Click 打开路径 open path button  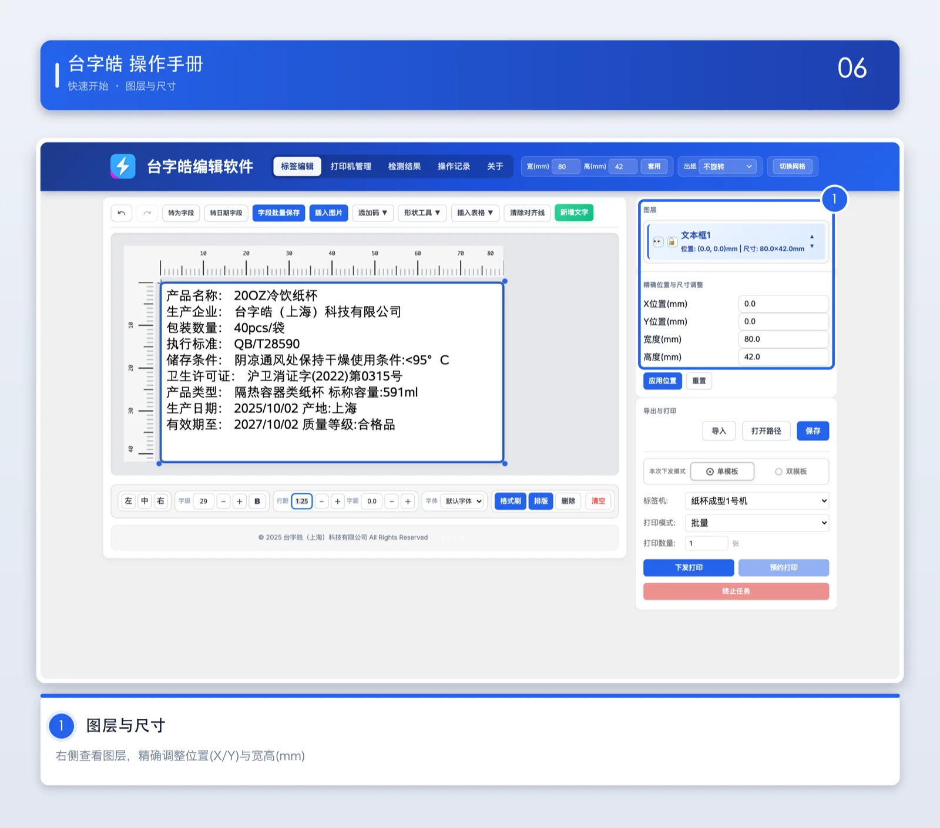tap(766, 431)
